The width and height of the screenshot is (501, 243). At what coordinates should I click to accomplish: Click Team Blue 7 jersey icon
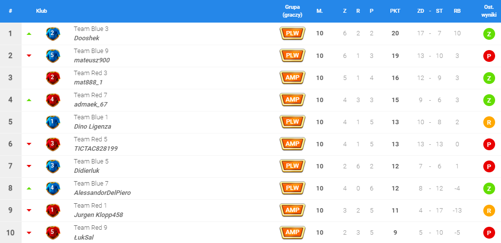coord(53,188)
